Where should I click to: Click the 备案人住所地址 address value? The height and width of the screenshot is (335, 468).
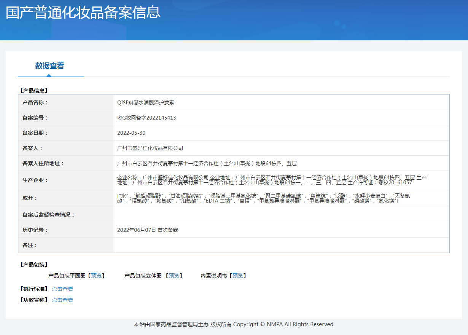tap(207, 163)
